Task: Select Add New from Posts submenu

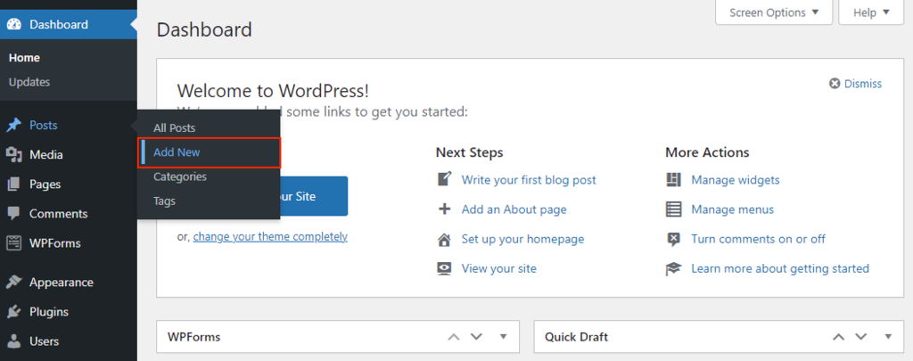Action: [x=177, y=152]
